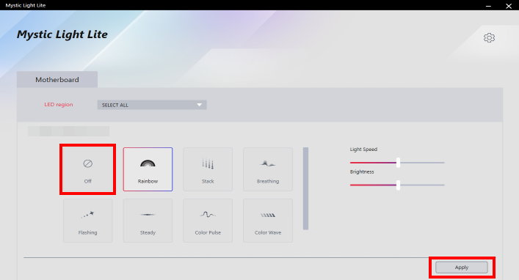Screen dimensions: 519x280
Task: Open the LED region SELECT ALL dropdown
Action: click(152, 105)
